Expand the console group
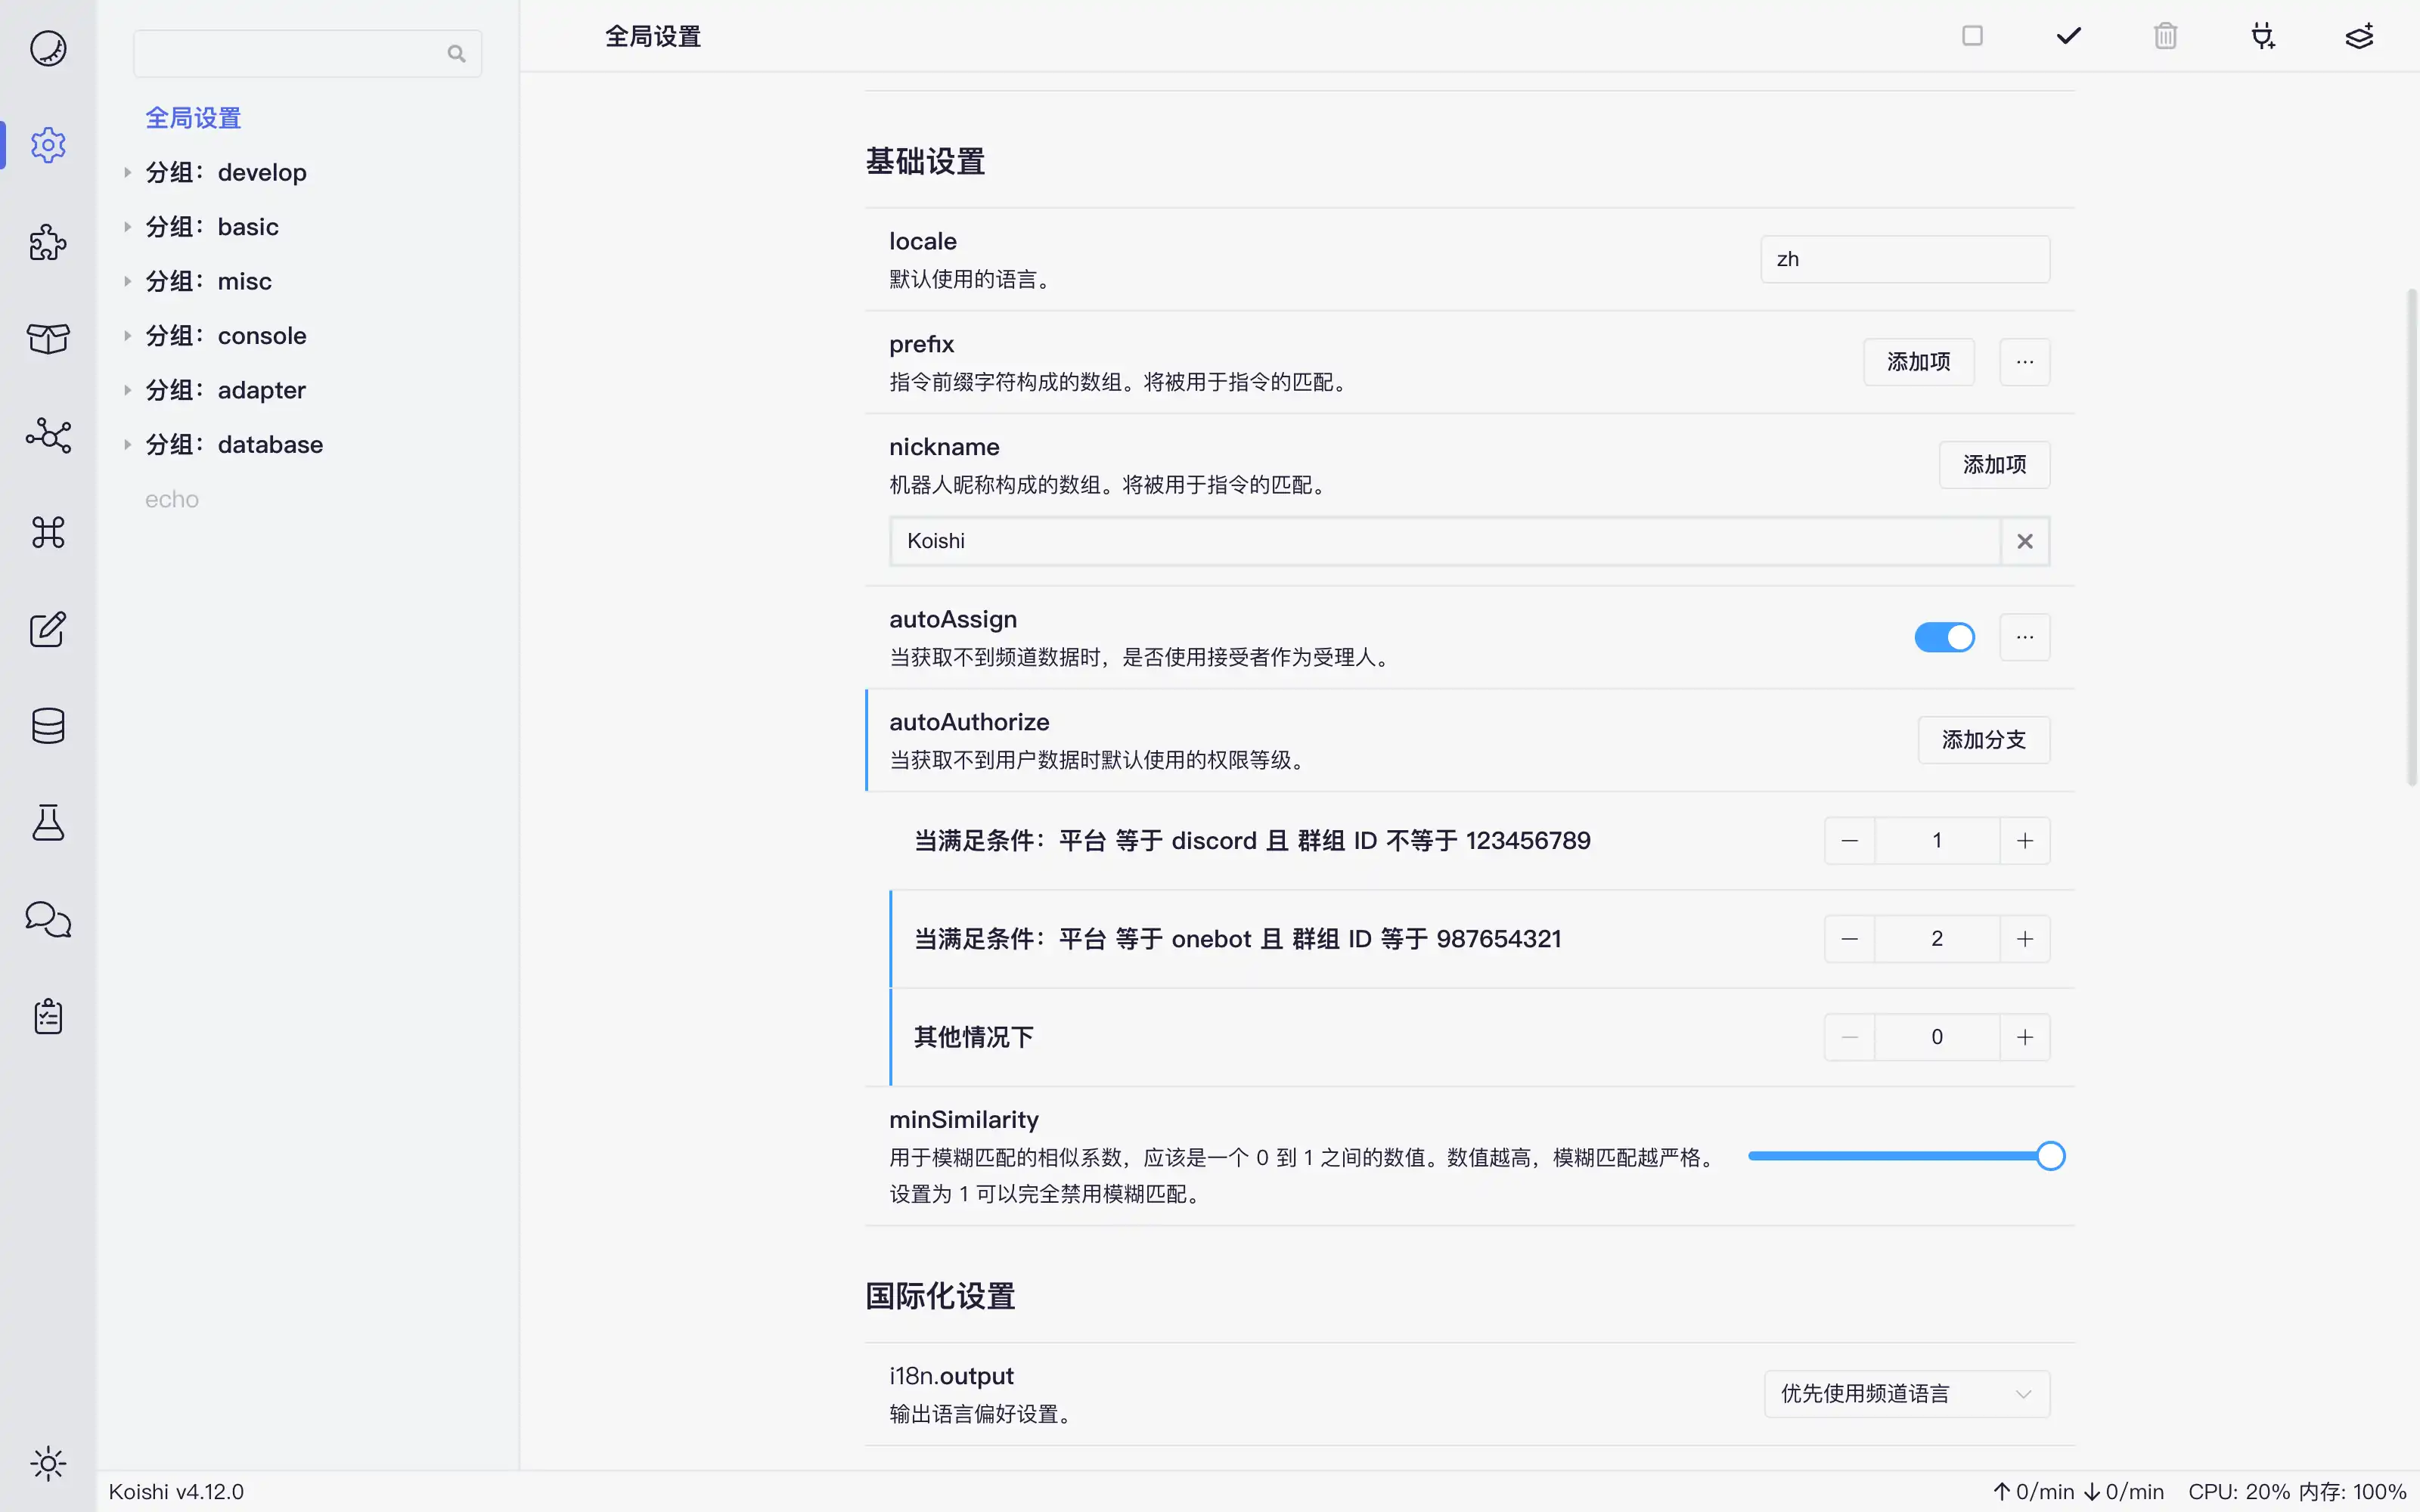This screenshot has width=2420, height=1512. coord(127,336)
